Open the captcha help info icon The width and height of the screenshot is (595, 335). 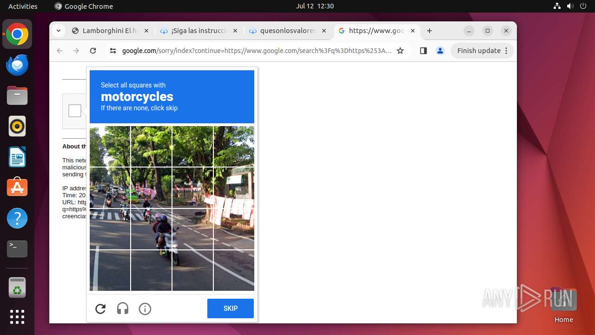(145, 309)
